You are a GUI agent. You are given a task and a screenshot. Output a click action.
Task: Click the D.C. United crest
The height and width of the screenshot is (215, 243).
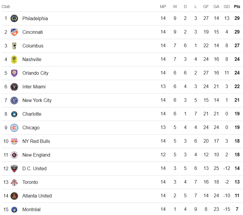(14, 168)
